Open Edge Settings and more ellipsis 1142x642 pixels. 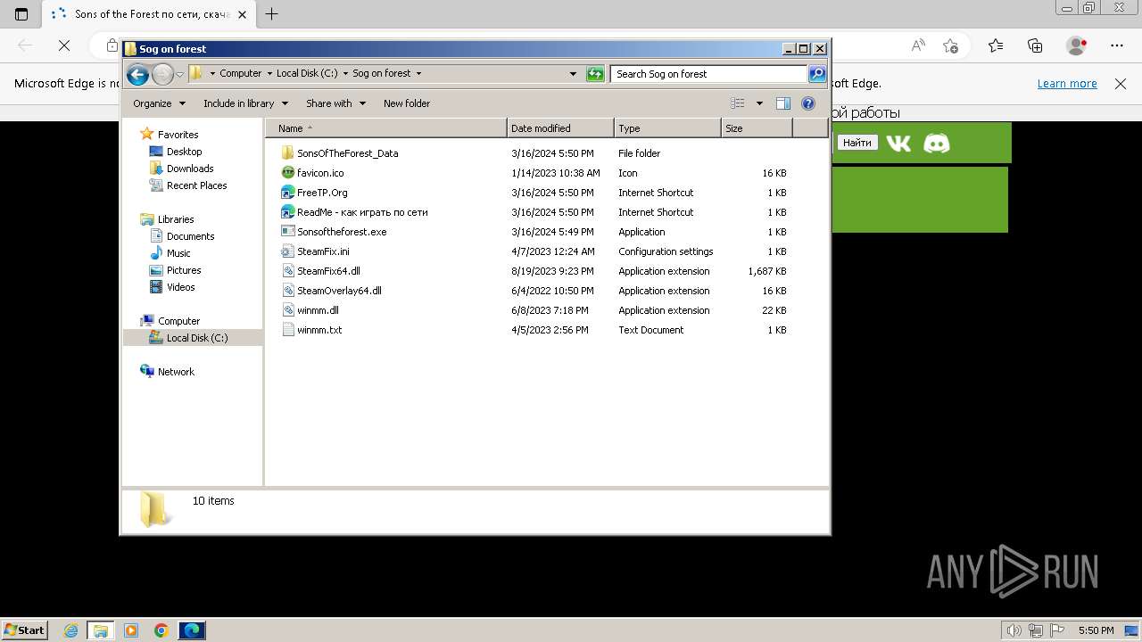click(x=1117, y=45)
